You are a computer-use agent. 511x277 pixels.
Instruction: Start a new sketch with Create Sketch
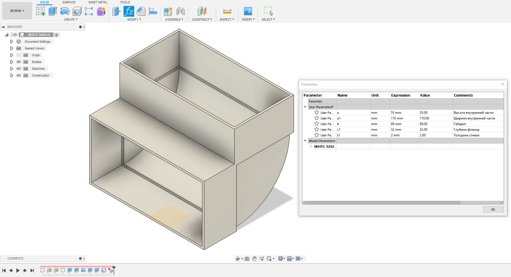(40, 11)
